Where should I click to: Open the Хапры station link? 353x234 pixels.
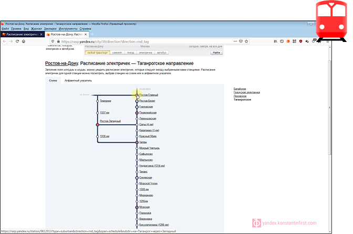click(143, 142)
